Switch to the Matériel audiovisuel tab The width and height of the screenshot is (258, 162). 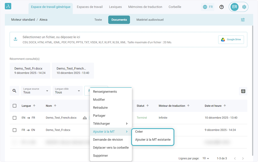(150, 20)
